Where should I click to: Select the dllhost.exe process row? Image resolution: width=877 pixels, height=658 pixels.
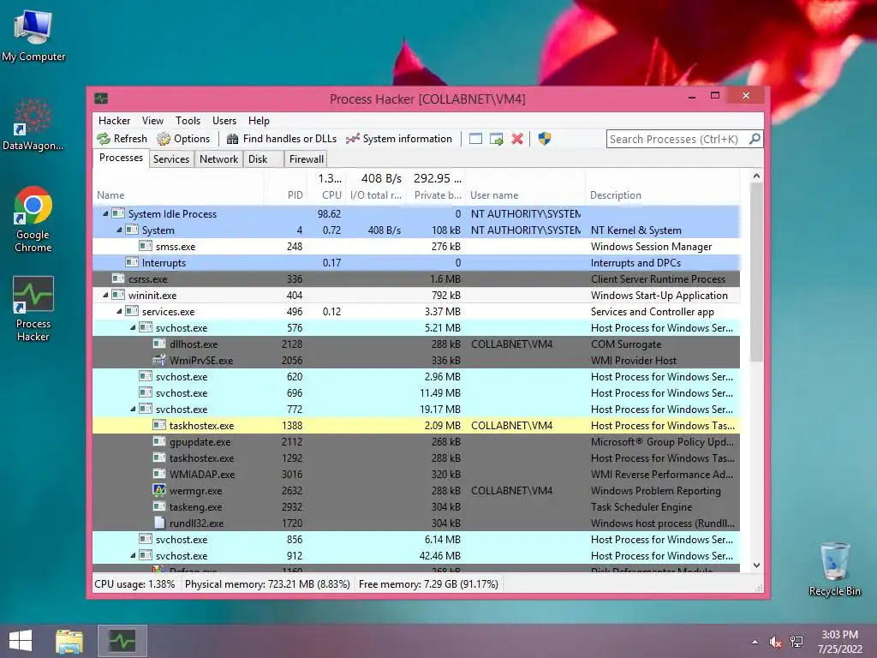(x=416, y=344)
